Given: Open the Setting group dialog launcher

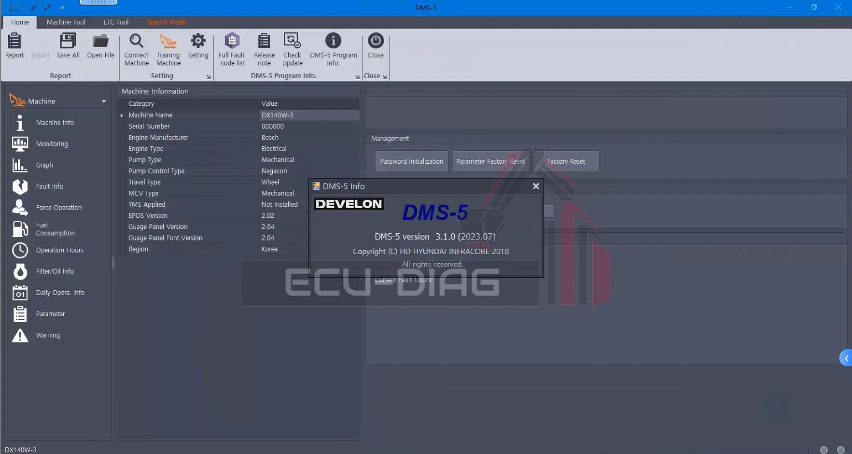Looking at the screenshot, I should click(209, 77).
